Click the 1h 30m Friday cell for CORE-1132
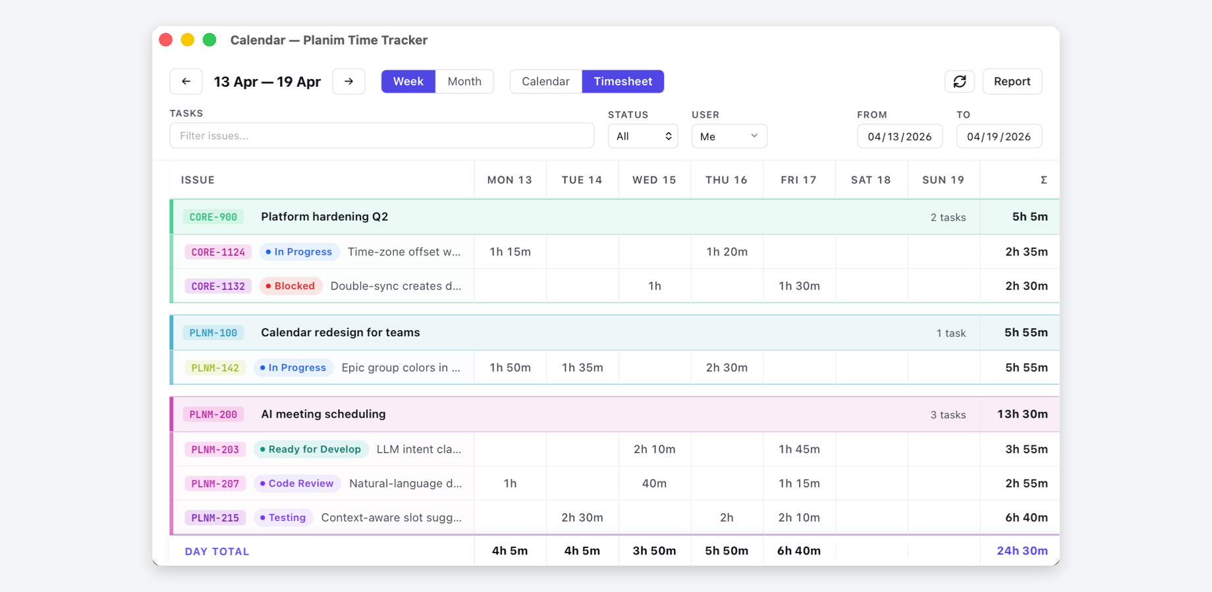Screen dimensions: 1212x592 pos(800,286)
